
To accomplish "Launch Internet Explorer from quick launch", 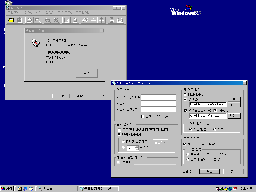I will point(25,189).
